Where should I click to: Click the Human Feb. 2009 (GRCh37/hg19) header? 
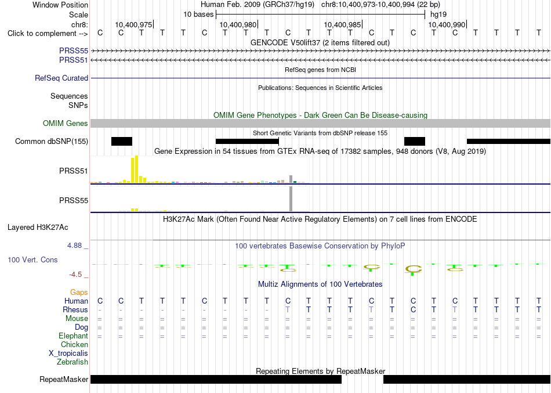(257, 5)
